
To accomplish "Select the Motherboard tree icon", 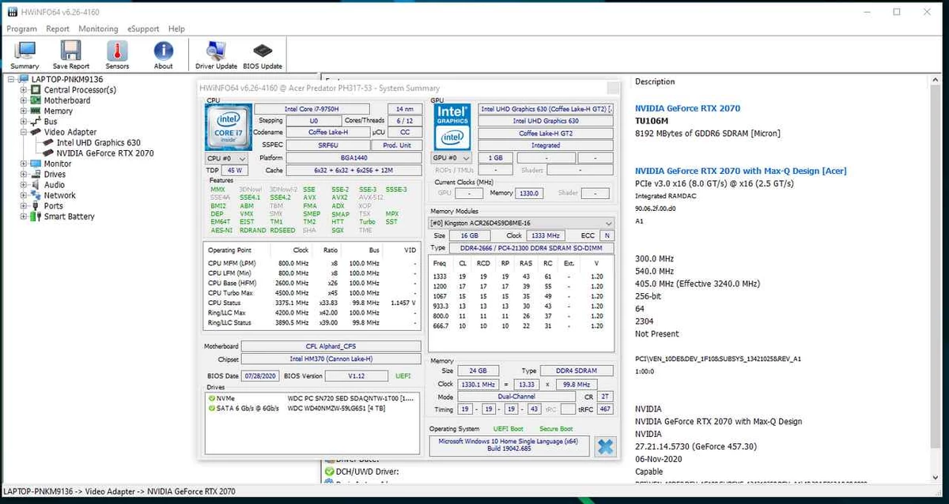I will coord(36,100).
